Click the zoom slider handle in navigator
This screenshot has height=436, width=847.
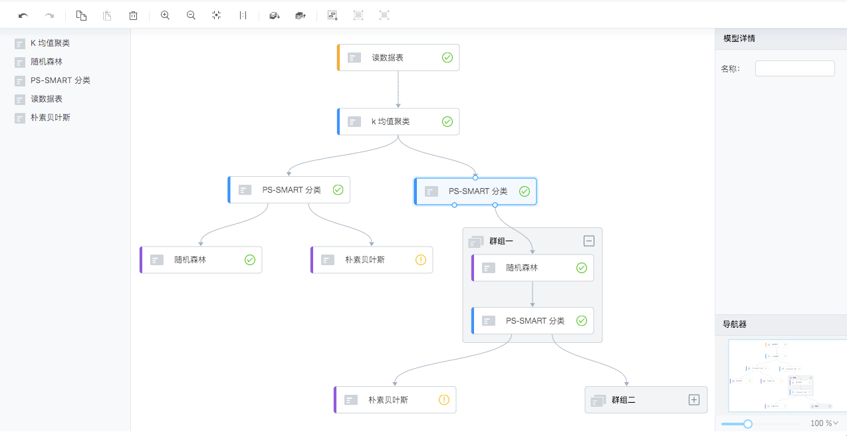pos(748,423)
